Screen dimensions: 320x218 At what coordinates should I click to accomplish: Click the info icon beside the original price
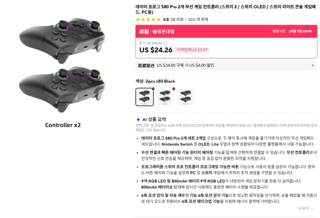(x=165, y=43)
